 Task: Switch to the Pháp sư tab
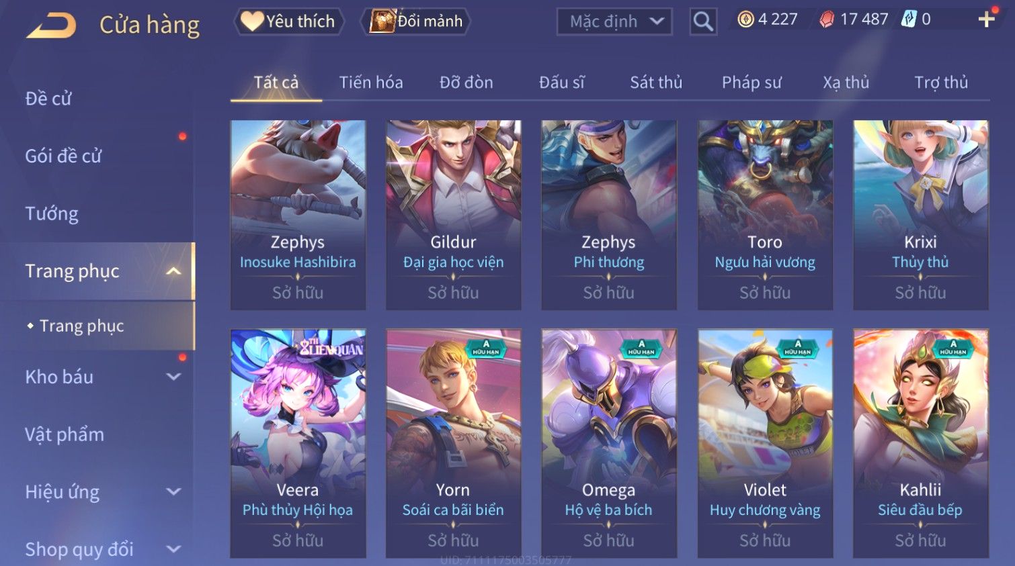[752, 83]
